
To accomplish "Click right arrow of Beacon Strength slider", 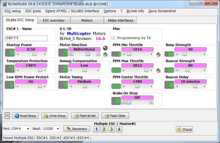I will coord(205,71).
